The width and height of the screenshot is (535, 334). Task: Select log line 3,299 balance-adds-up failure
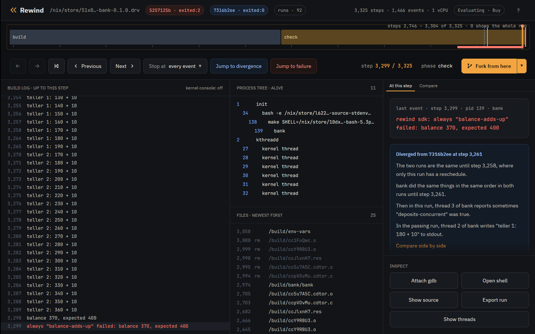115,326
